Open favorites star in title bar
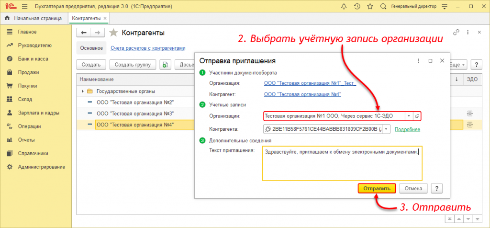Image resolution: width=490 pixels, height=228 pixels. click(370, 7)
